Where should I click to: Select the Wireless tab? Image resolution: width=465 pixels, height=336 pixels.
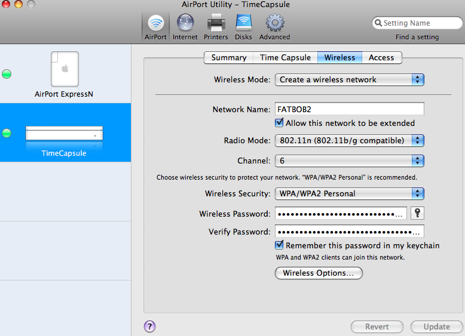tap(339, 57)
